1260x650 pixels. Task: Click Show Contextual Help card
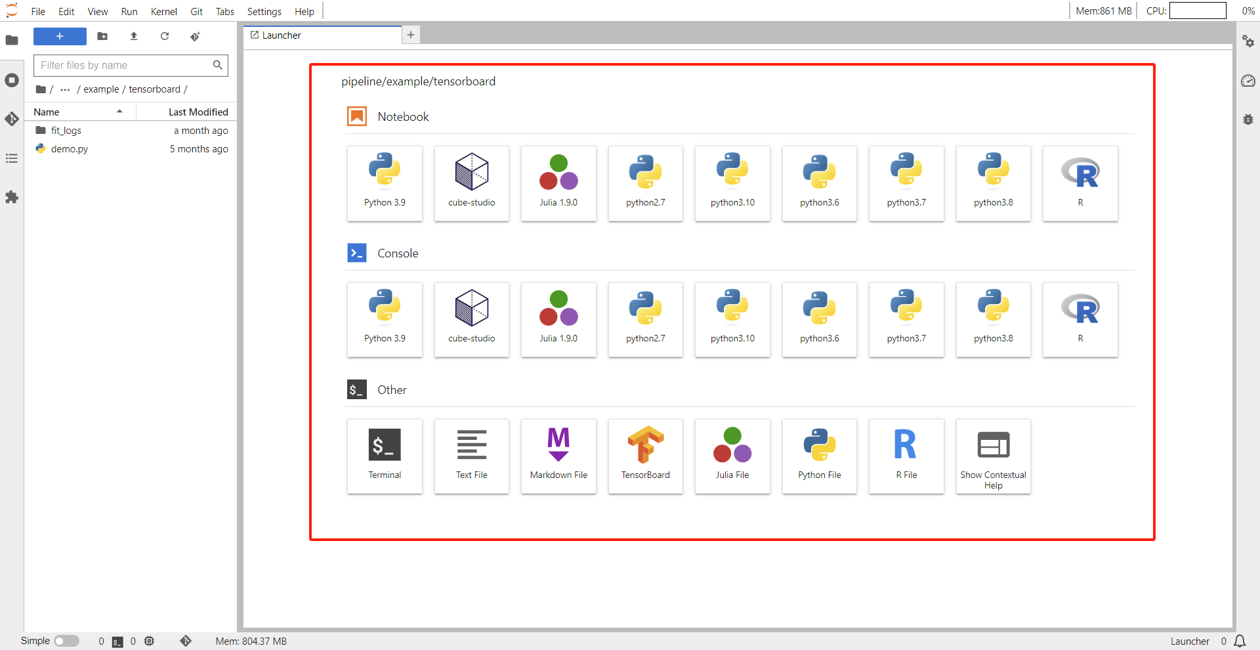click(994, 456)
